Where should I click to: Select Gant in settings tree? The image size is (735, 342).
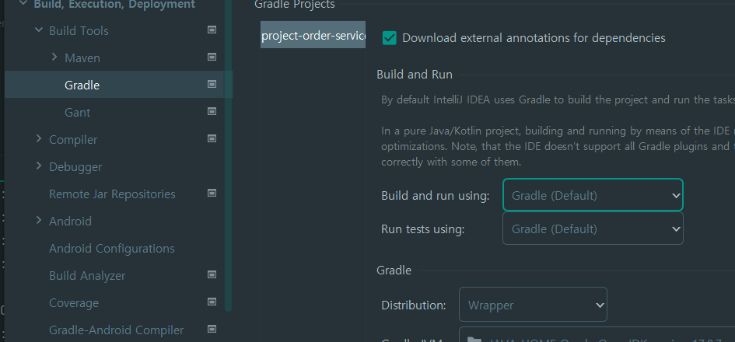tap(77, 113)
